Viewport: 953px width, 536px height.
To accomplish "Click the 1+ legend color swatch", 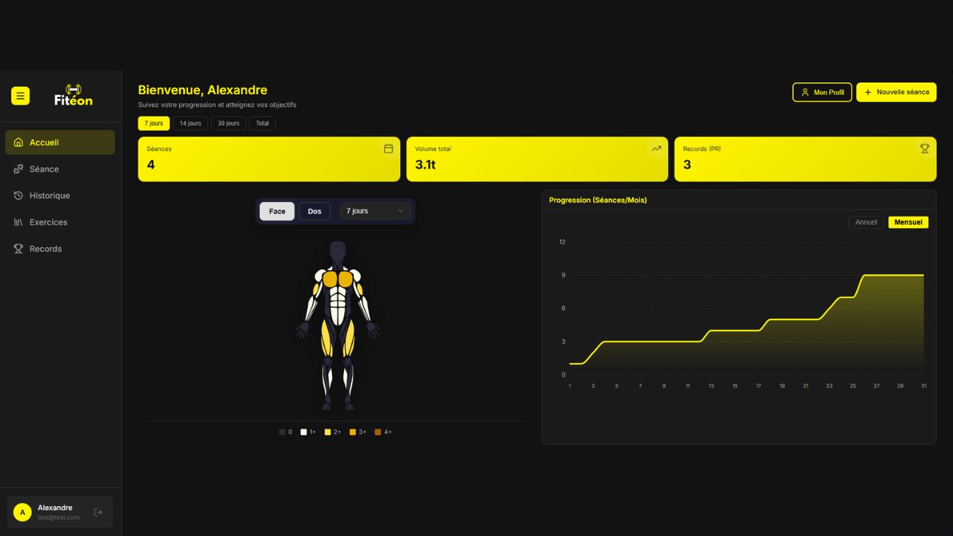I will pyautogui.click(x=304, y=432).
